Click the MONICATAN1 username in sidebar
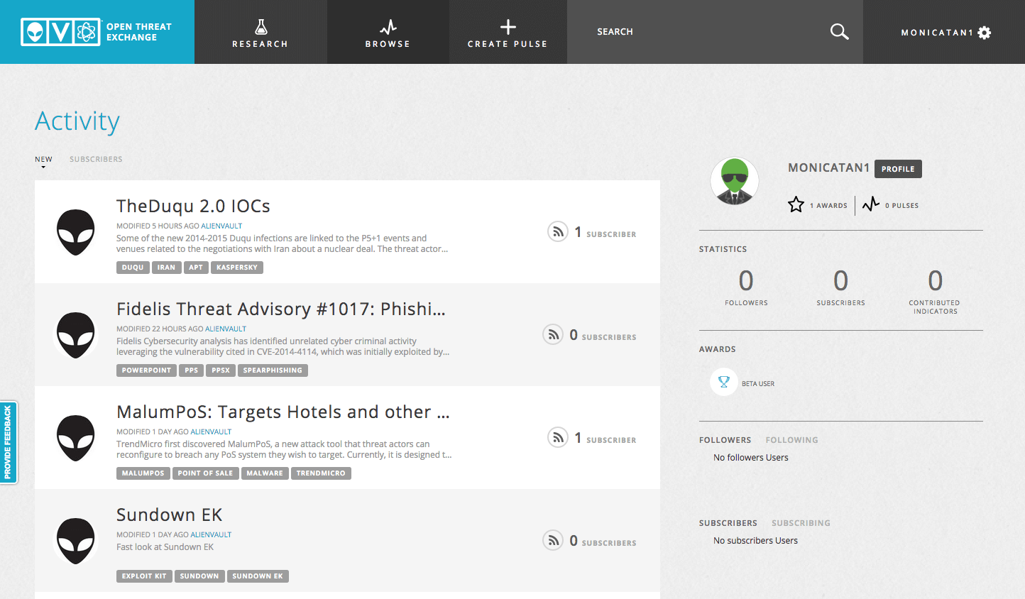This screenshot has width=1025, height=599. tap(828, 168)
